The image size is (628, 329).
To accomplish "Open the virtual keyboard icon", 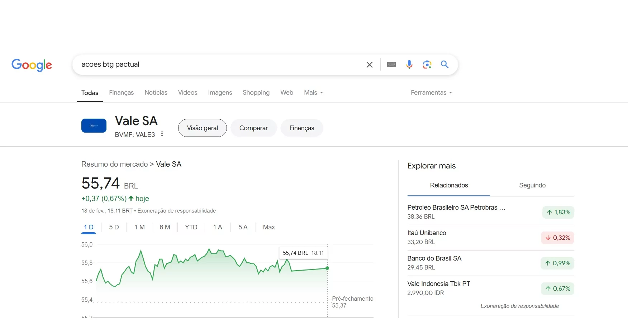I will 391,65.
